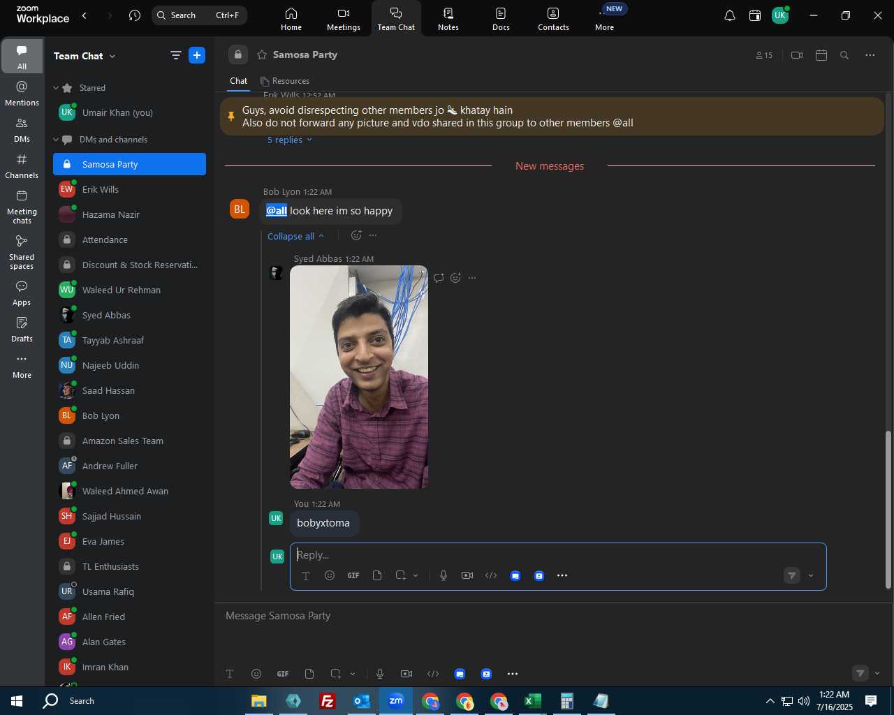This screenshot has height=715, width=894.
Task: Start a video meeting in Samosa Party
Action: point(797,55)
